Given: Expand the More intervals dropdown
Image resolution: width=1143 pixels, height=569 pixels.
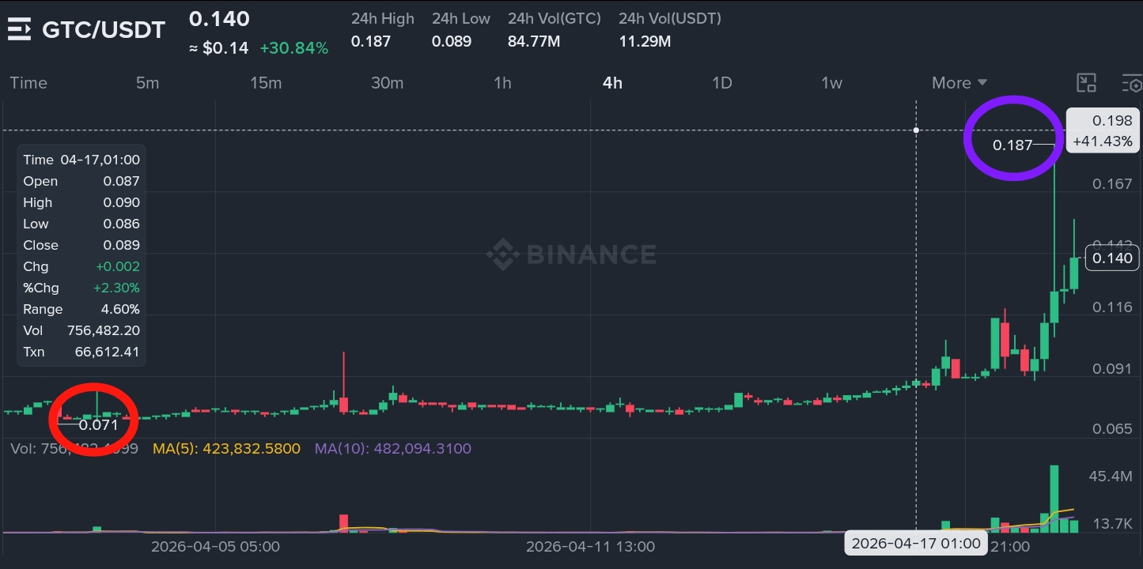Looking at the screenshot, I should (x=959, y=83).
